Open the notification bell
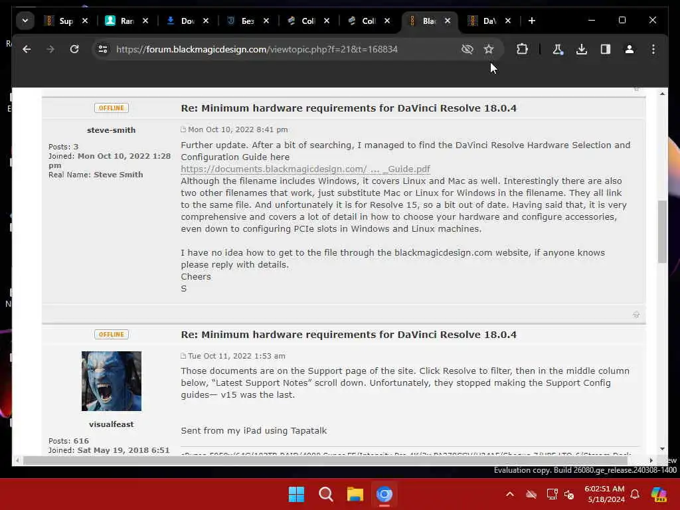This screenshot has width=680, height=510. (x=635, y=494)
